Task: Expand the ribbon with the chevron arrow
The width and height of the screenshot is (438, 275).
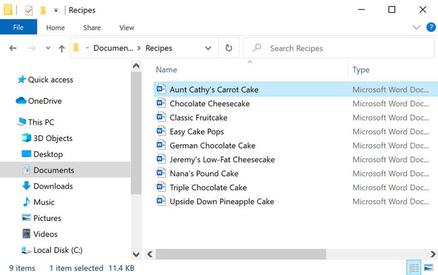Action: point(416,27)
